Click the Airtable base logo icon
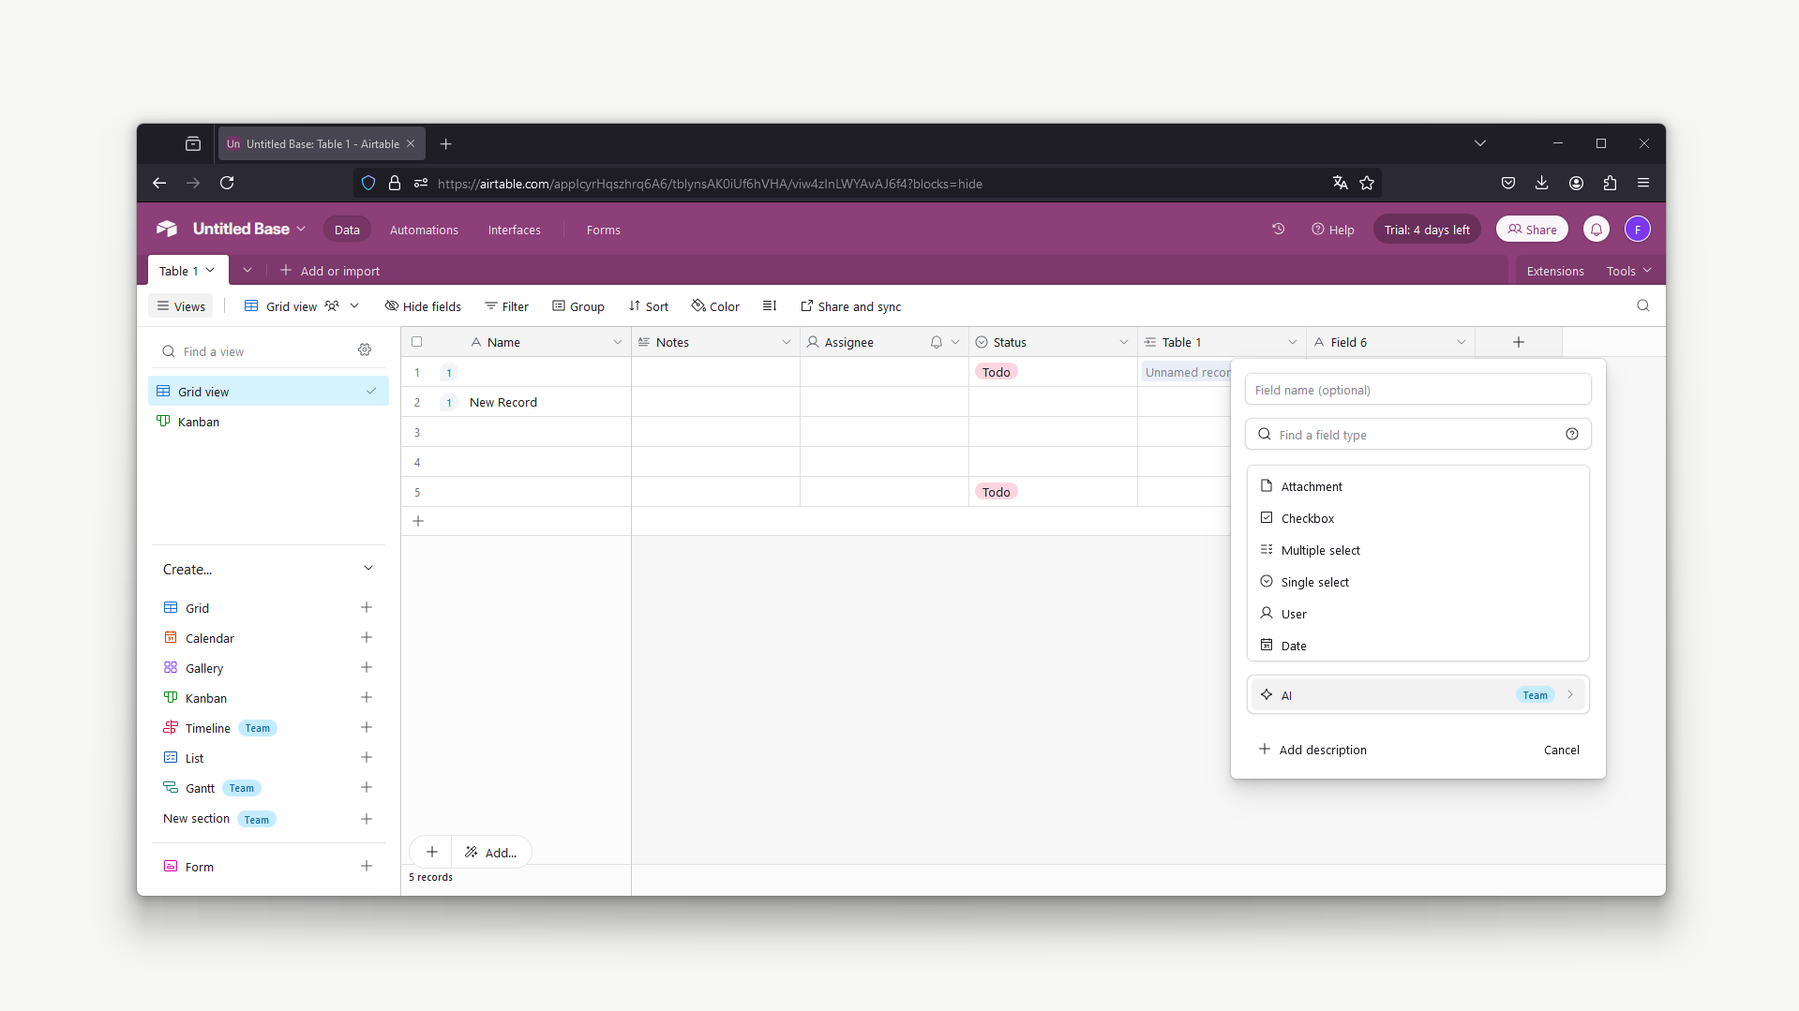This screenshot has height=1011, width=1799. (167, 229)
